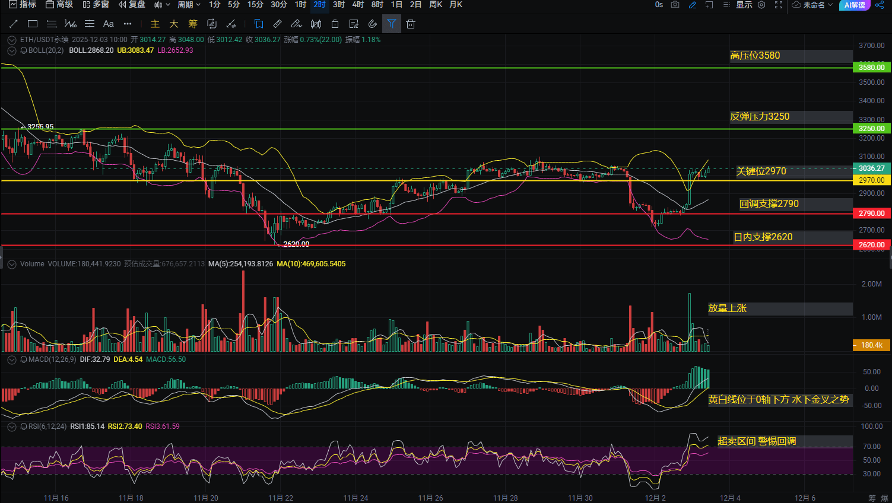Toggle the blue funnel filter tool
892x503 pixels.
coord(392,24)
